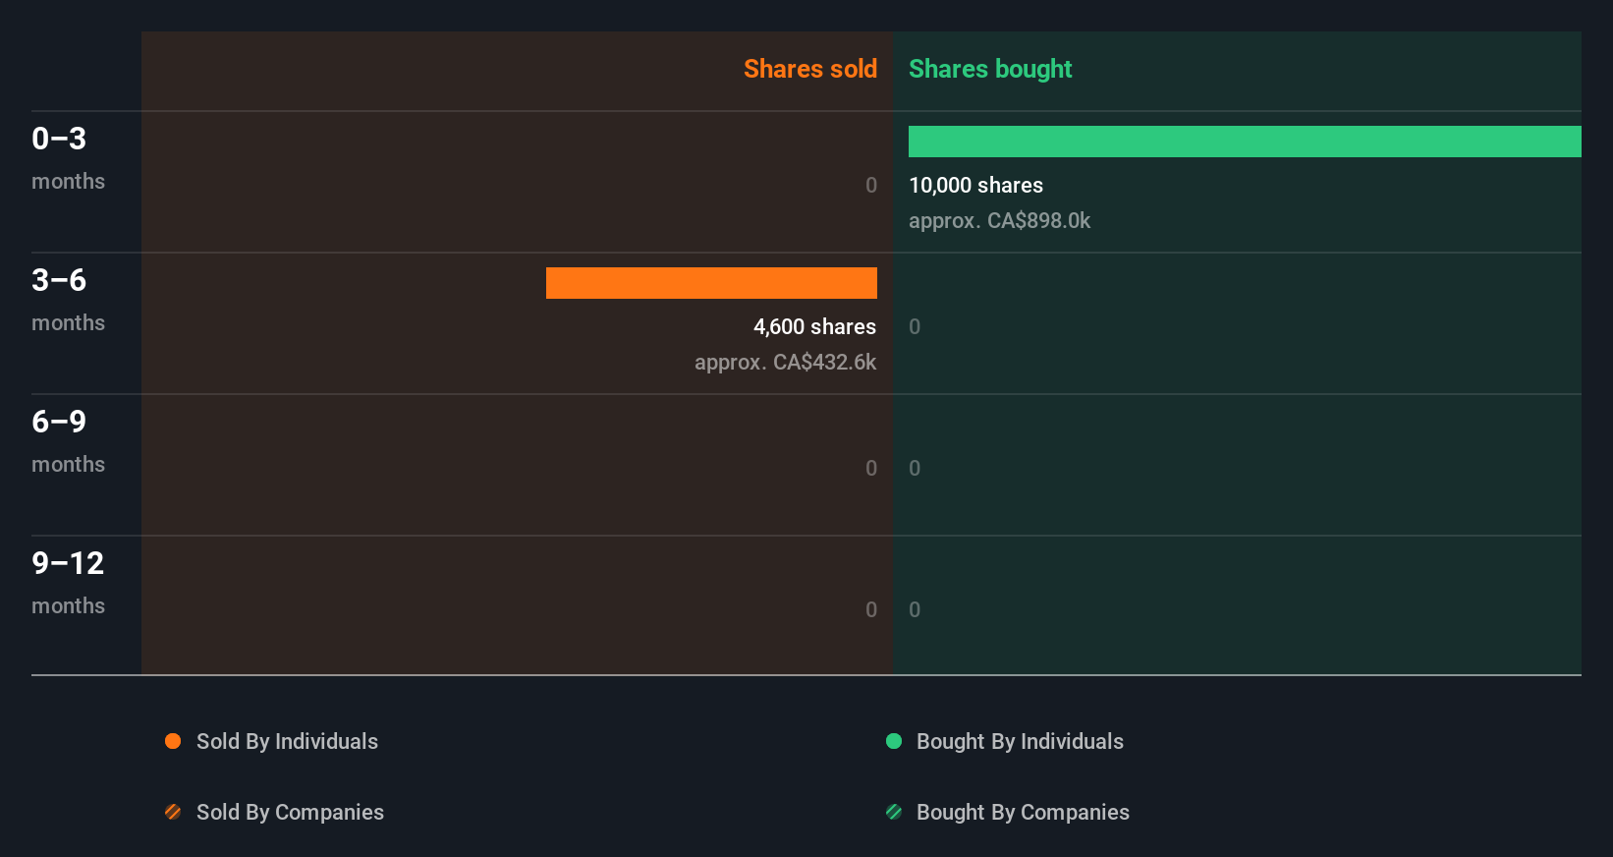The image size is (1613, 857).
Task: Click the Sold By Individuals legend text
Action: (287, 741)
